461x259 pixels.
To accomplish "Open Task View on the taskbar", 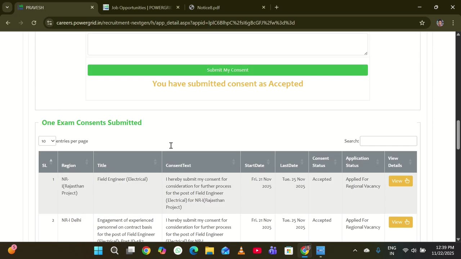I will (130, 251).
